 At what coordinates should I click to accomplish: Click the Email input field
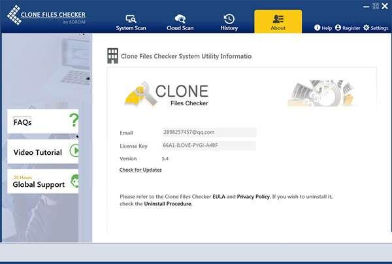pyautogui.click(x=209, y=132)
